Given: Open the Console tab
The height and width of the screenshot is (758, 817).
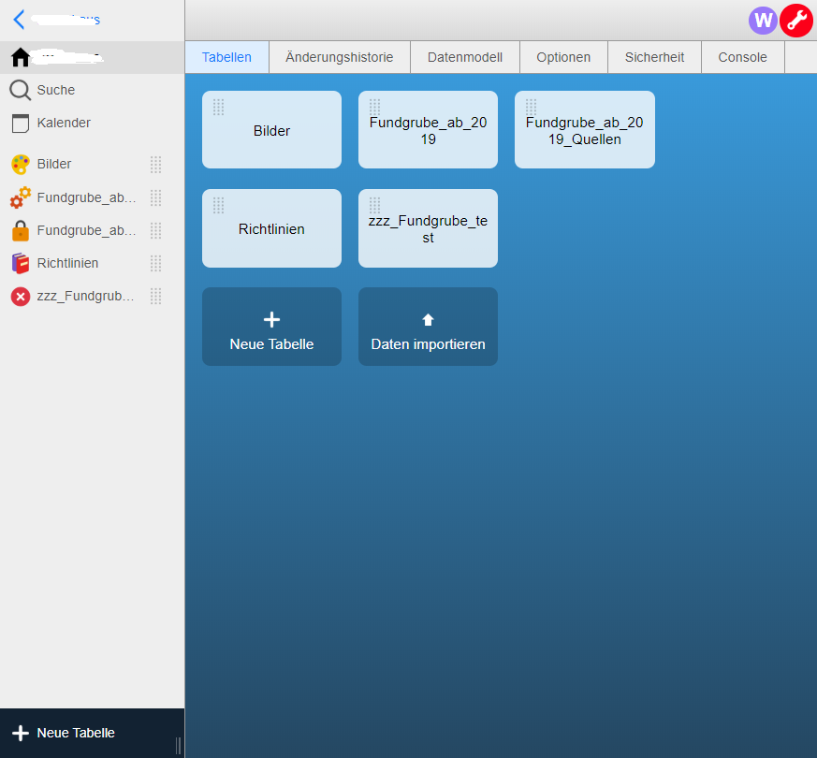Looking at the screenshot, I should click(742, 57).
